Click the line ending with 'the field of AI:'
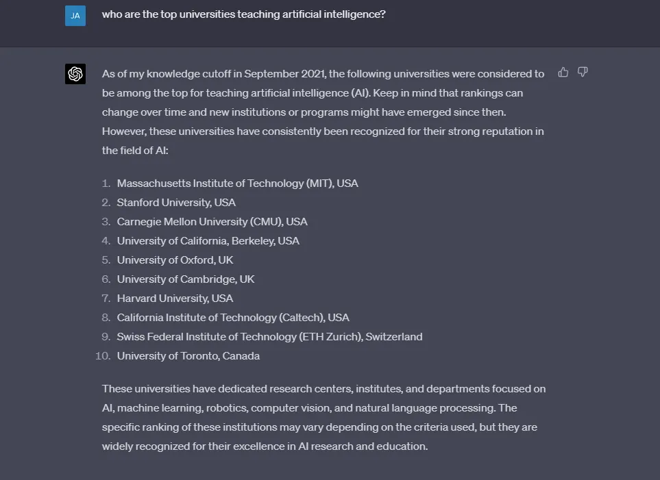The height and width of the screenshot is (480, 660). coord(135,151)
